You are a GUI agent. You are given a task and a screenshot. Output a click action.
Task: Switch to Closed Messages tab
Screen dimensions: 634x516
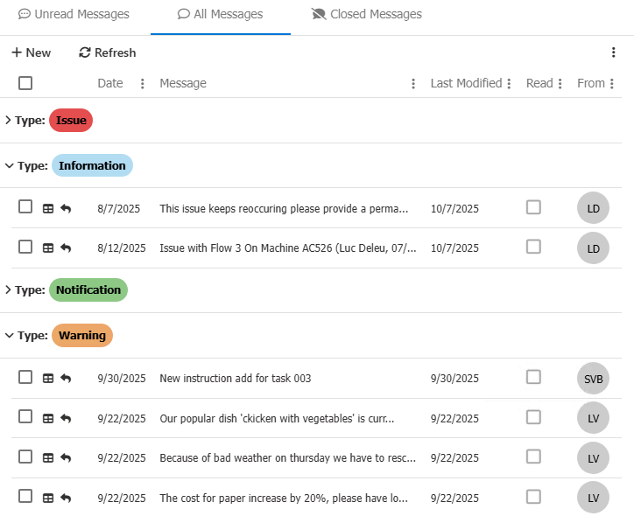[367, 14]
